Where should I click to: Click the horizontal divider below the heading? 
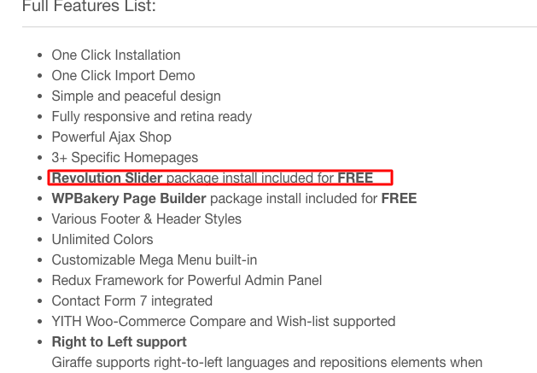pos(279,26)
